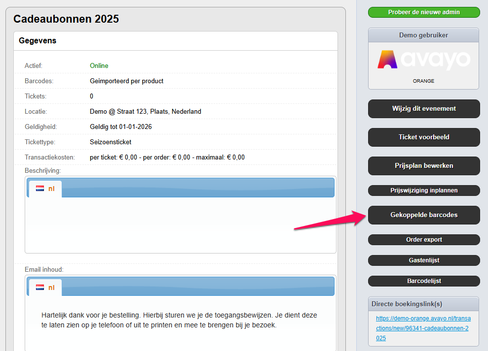Click the Dutch flag icon in Beschrijving
The image size is (488, 351).
point(40,189)
